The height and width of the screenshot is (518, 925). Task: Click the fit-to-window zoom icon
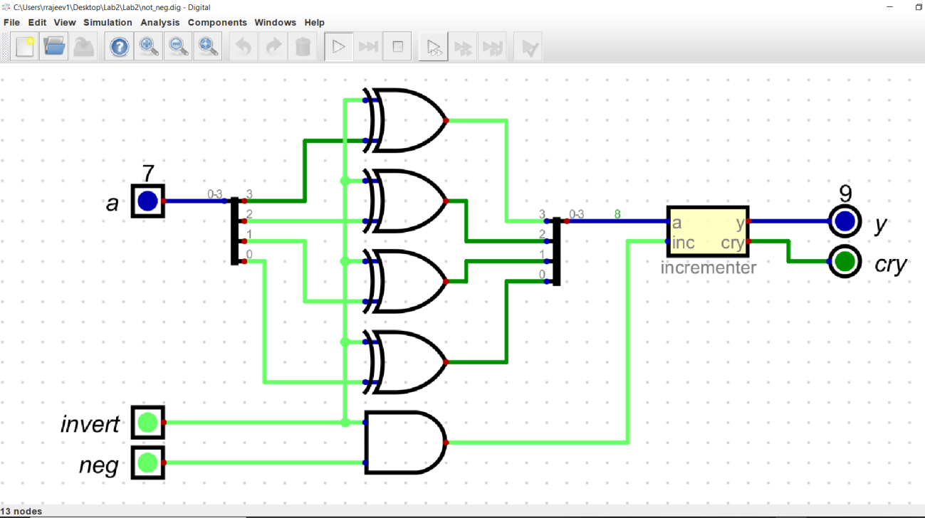pos(207,48)
